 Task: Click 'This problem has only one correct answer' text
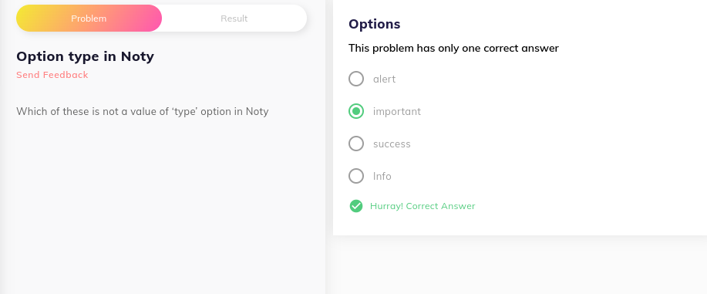click(453, 49)
